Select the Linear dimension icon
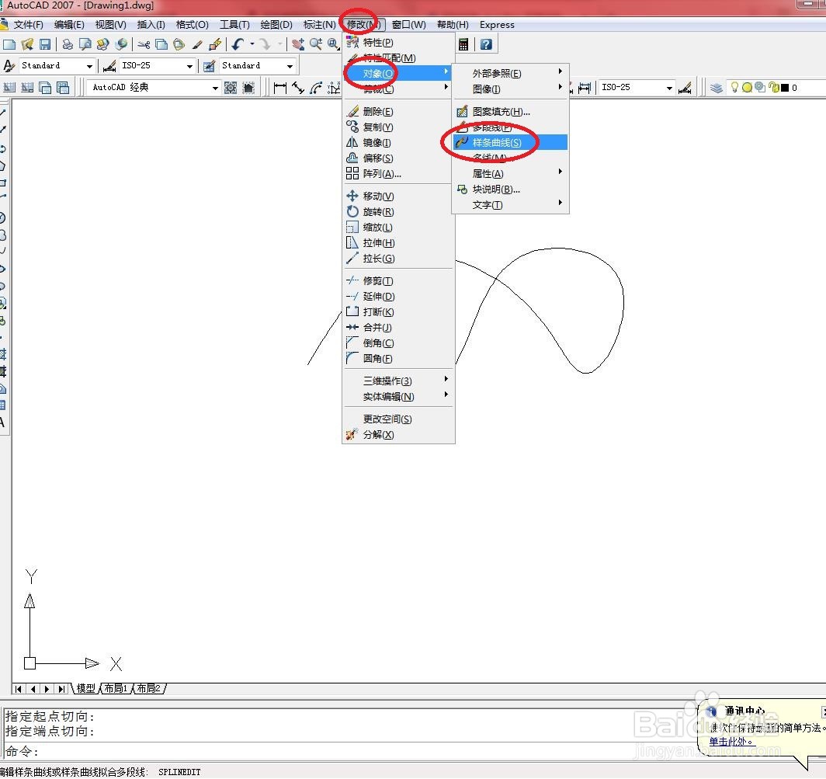Screen dimensions: 826x779 (x=280, y=88)
